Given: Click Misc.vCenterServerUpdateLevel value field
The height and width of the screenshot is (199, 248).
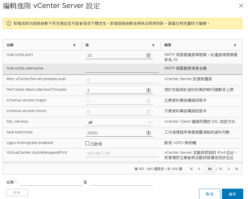Looking at the screenshot, I should [x=122, y=80].
